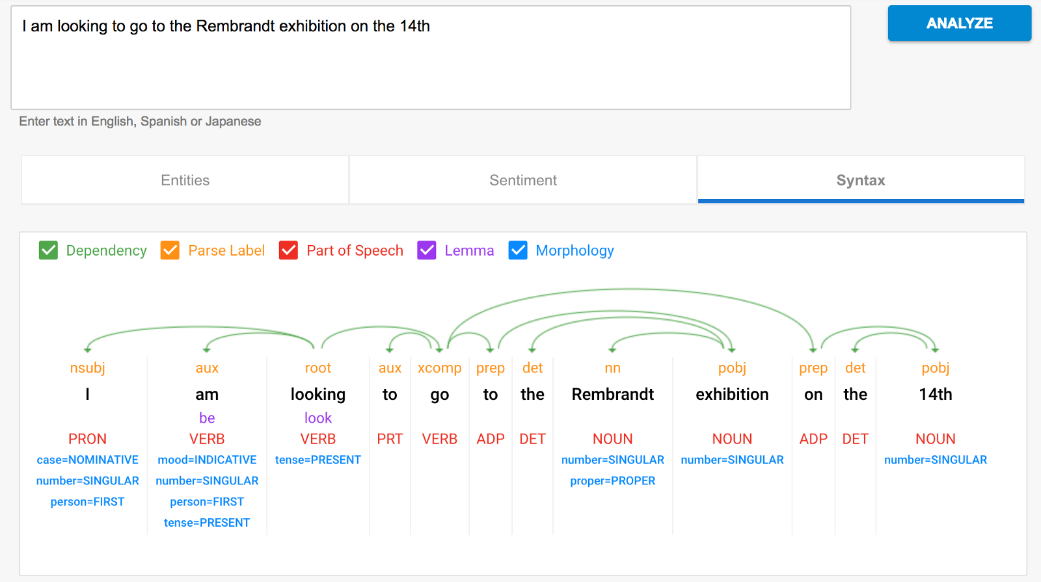Disable the red Part of Speech checkbox
Screen dimensions: 1041x582
(x=288, y=250)
